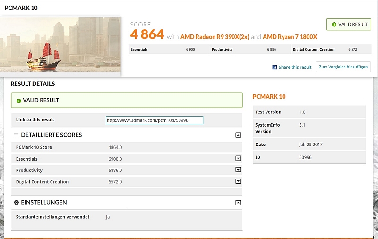Expand Digital Content Creation score row
378x239 pixels.
238,181
